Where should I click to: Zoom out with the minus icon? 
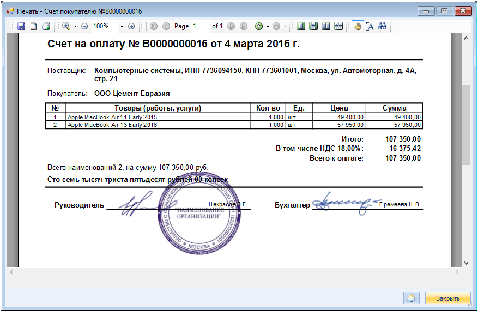pos(84,27)
